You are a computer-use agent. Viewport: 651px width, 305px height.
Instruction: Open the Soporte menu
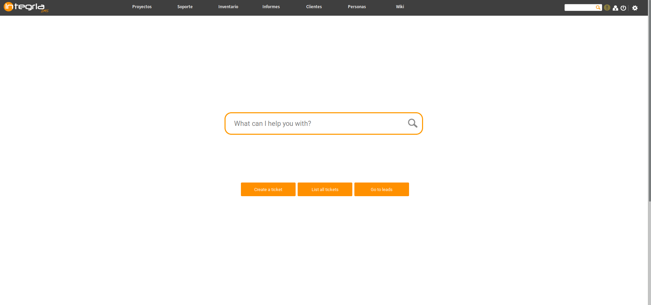185,7
